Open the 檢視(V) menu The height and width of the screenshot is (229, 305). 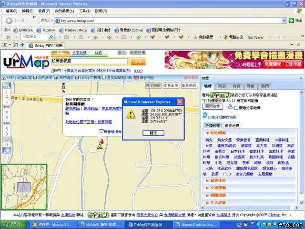(44, 11)
